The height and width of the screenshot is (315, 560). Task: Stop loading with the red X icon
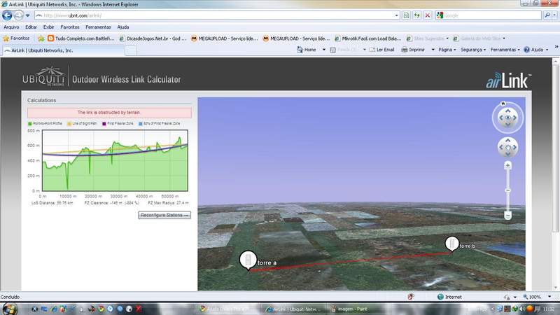click(427, 15)
